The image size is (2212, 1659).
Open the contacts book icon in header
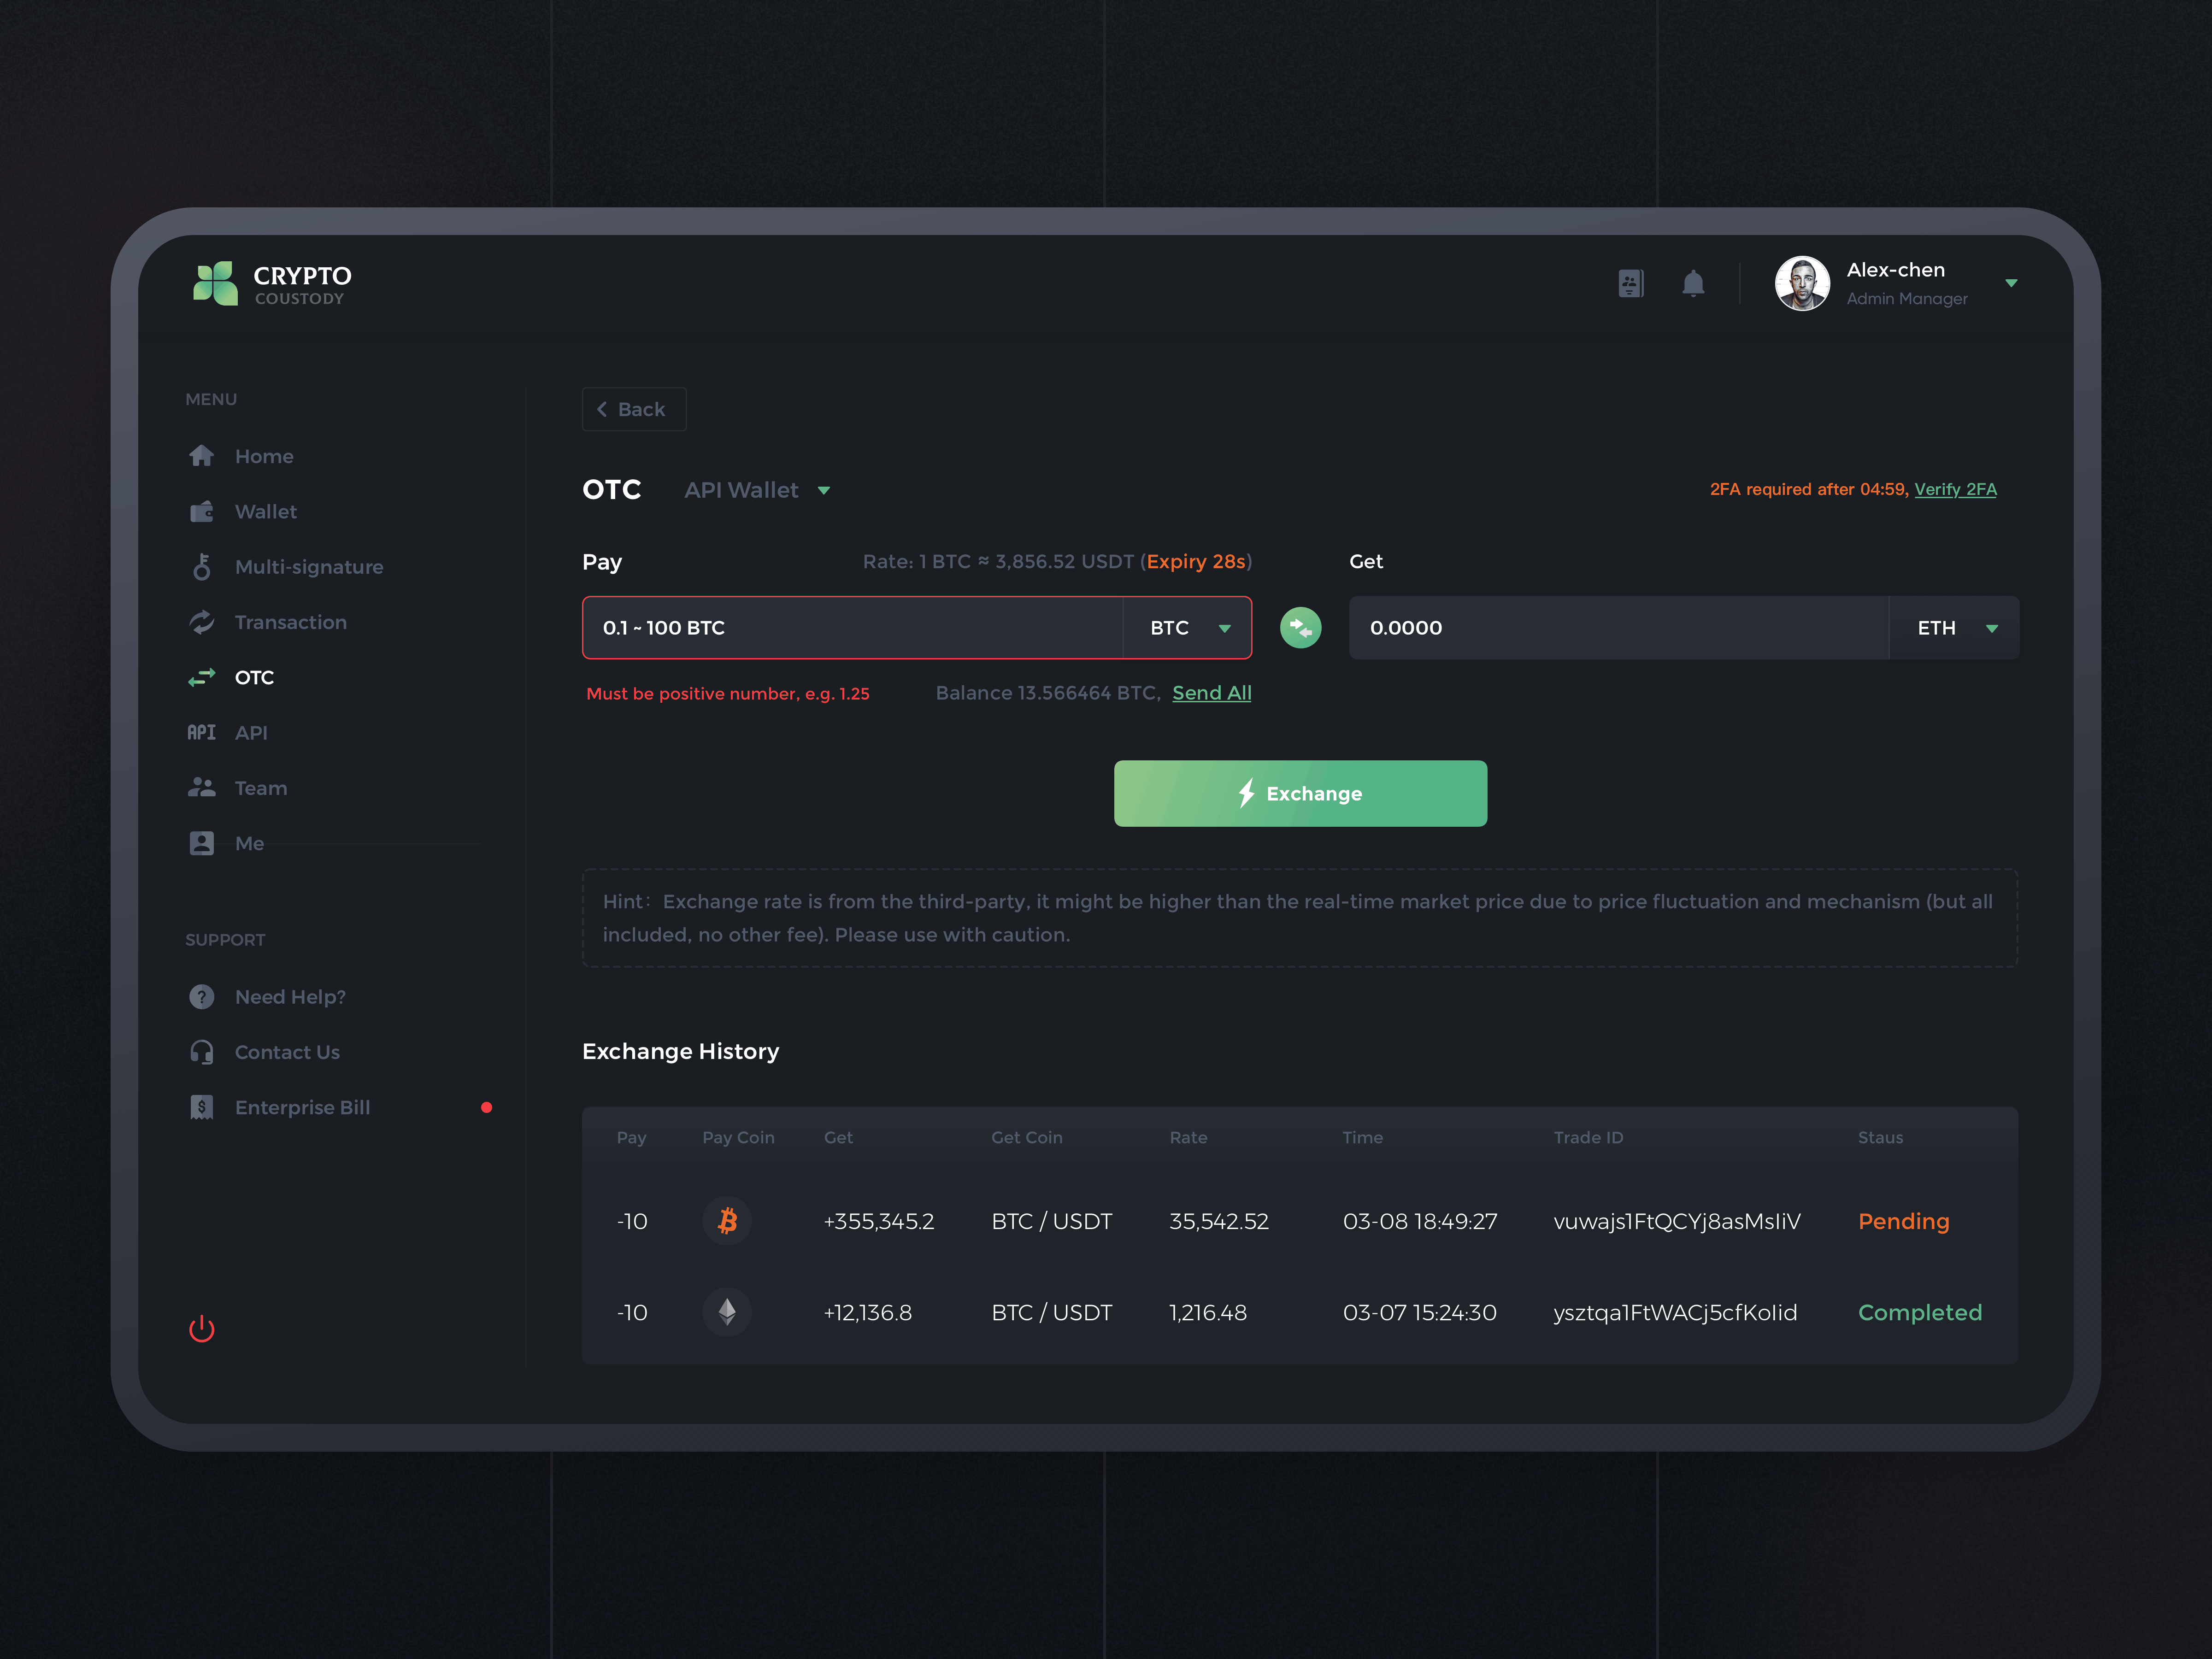click(1630, 284)
